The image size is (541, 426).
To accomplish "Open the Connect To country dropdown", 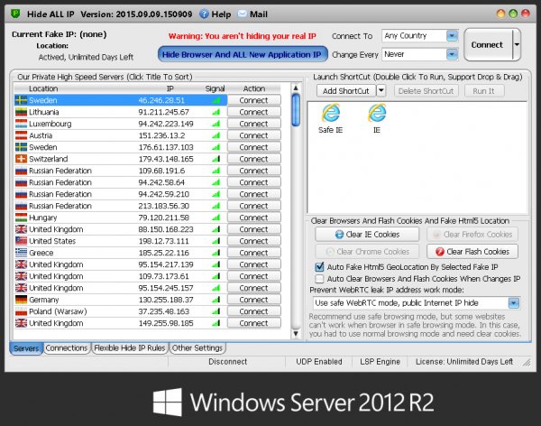I will [x=452, y=35].
